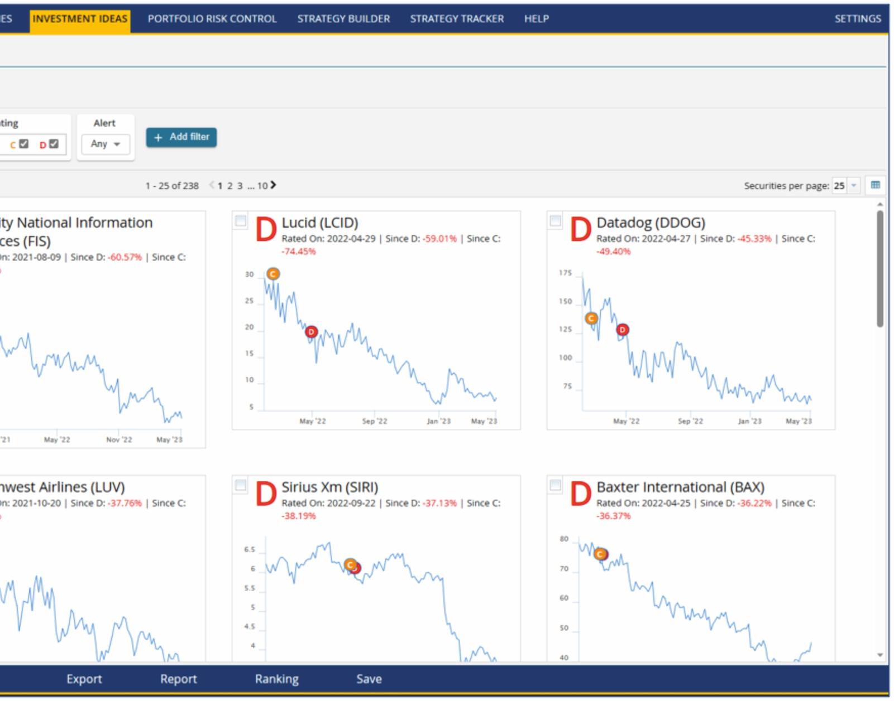894x701 pixels.
Task: Click the large D rating icon for Sirius Xm
Action: [266, 494]
